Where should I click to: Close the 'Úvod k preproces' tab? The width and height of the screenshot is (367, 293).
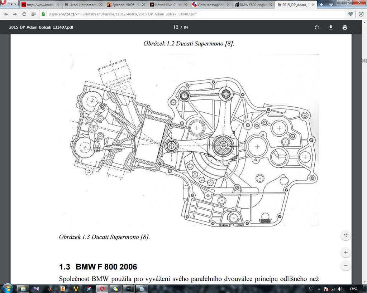pos(100,5)
